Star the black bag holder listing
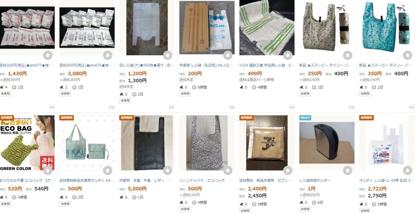Screen dimensions: 416x213 (x=348, y=170)
